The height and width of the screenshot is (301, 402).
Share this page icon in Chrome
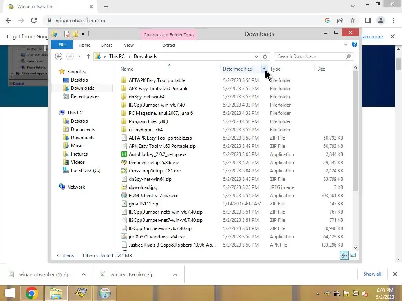tap(340, 20)
